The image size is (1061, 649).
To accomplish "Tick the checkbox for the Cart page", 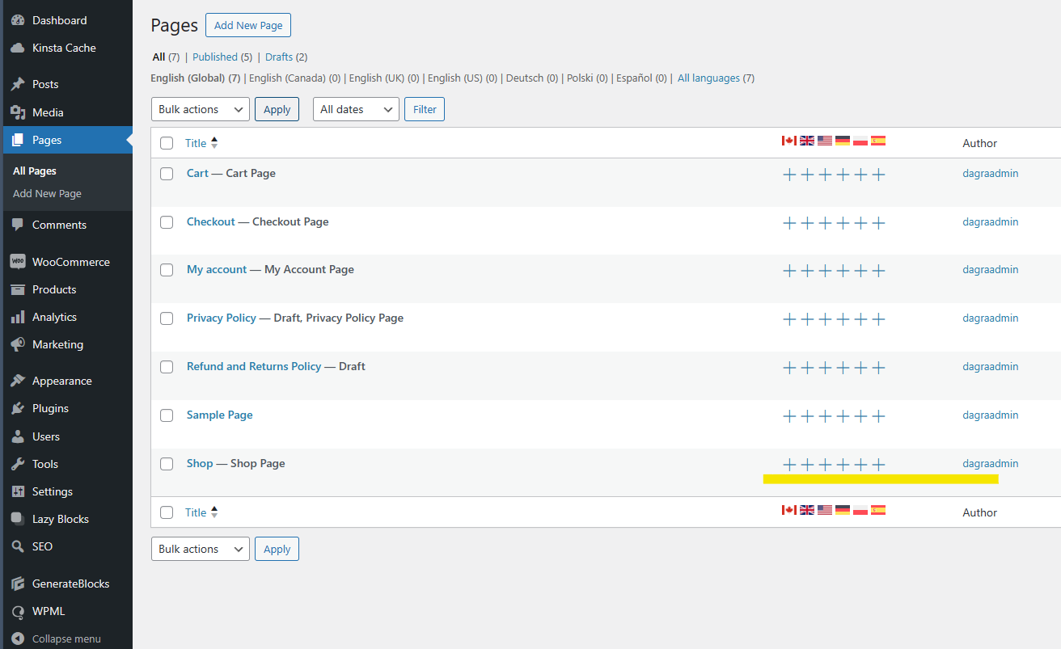I will click(x=167, y=174).
